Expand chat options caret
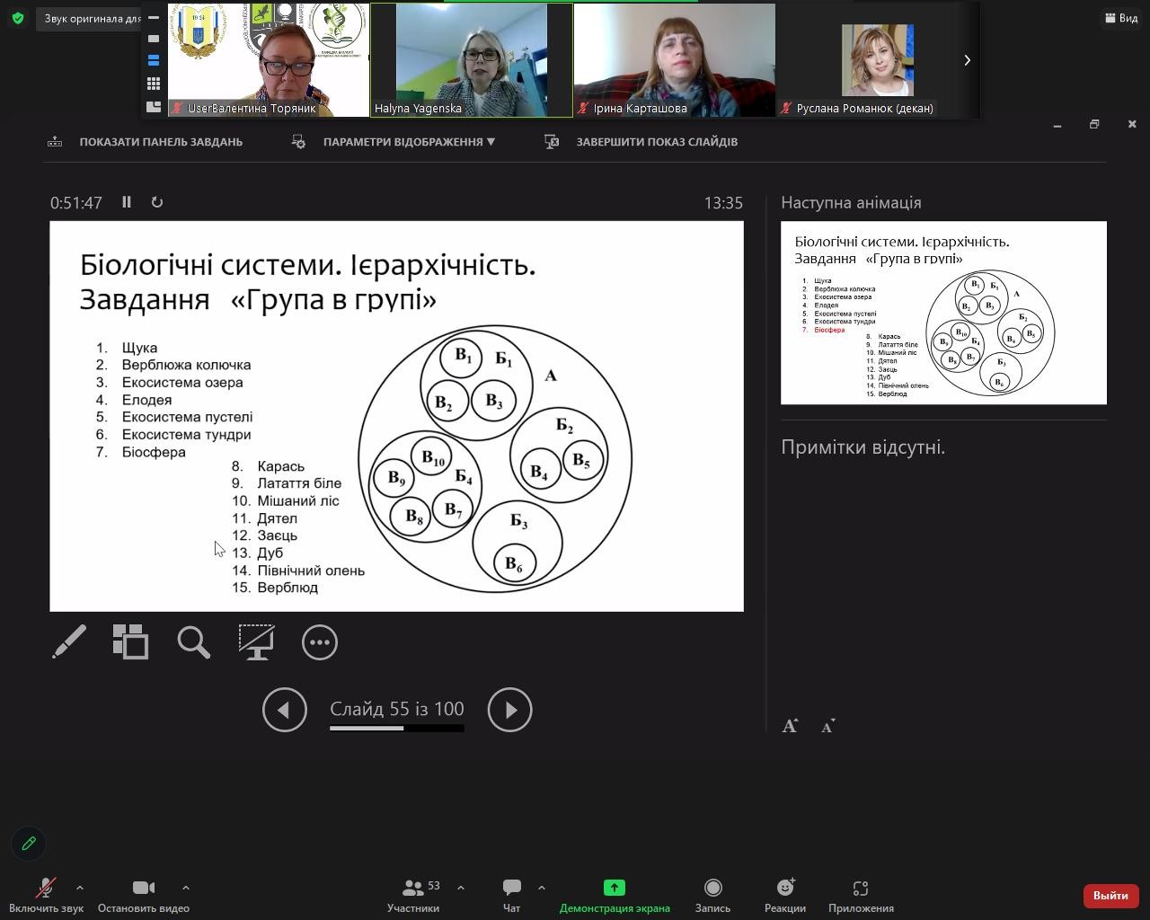The width and height of the screenshot is (1150, 920). coord(541,888)
